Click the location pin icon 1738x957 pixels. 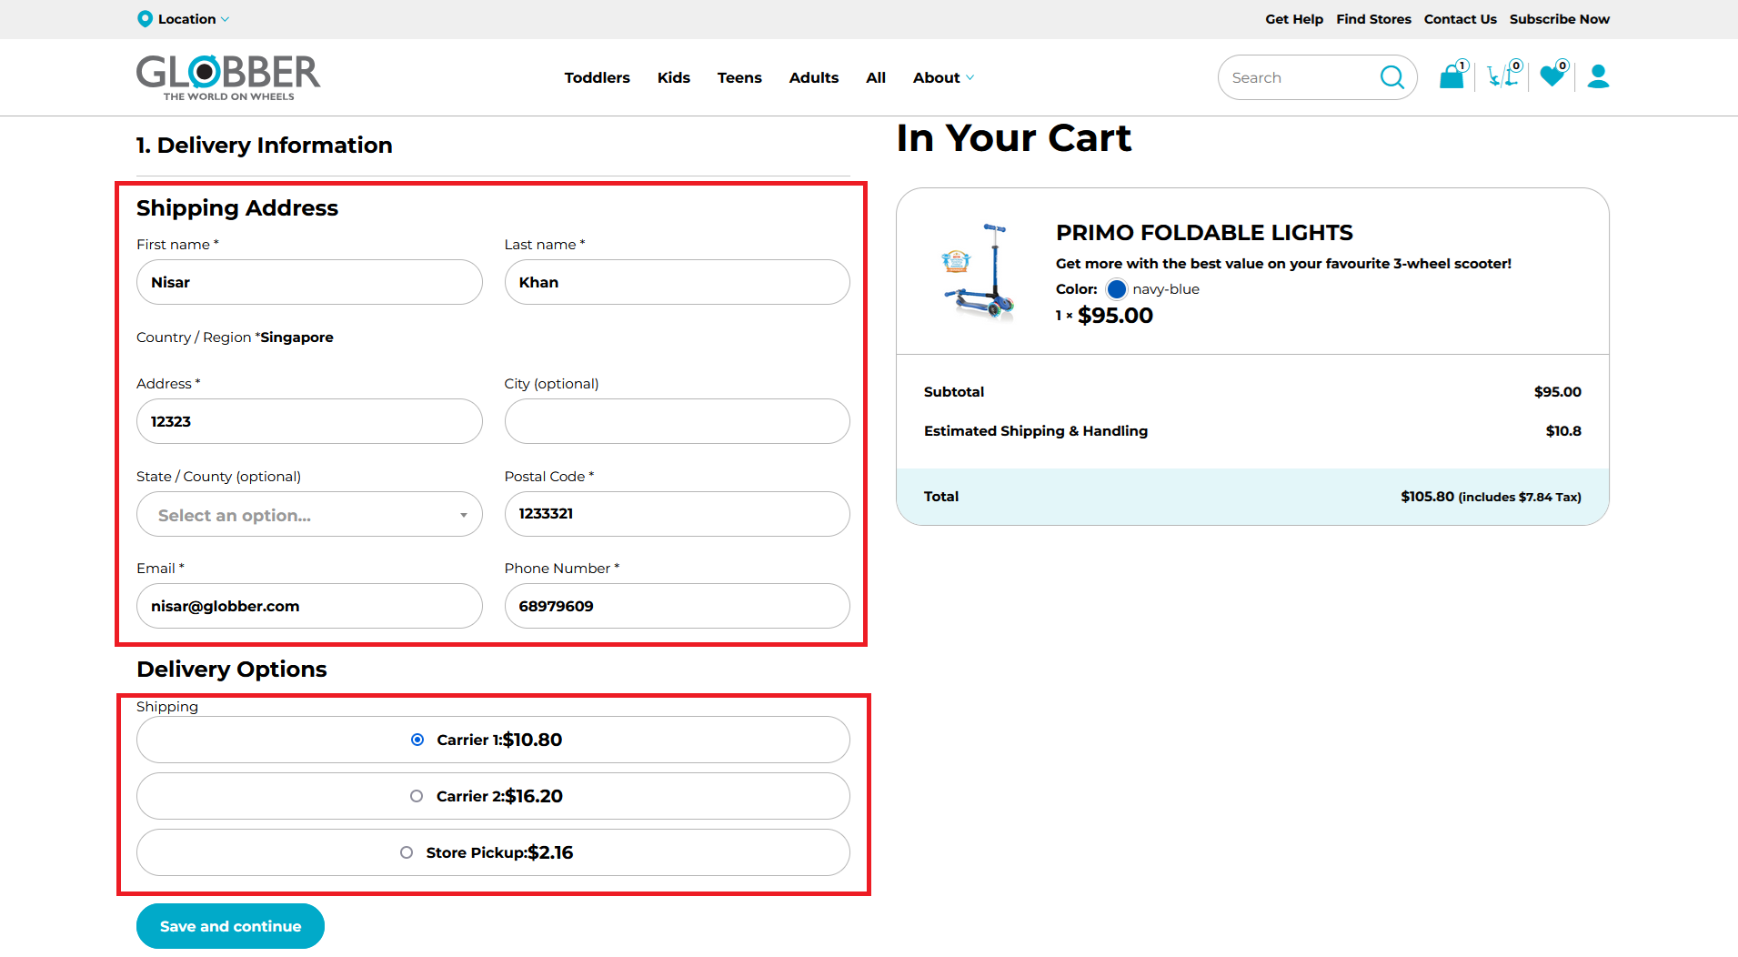pyautogui.click(x=145, y=18)
